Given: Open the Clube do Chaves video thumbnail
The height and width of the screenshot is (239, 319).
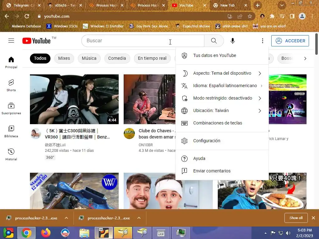Looking at the screenshot, I should tap(150, 99).
